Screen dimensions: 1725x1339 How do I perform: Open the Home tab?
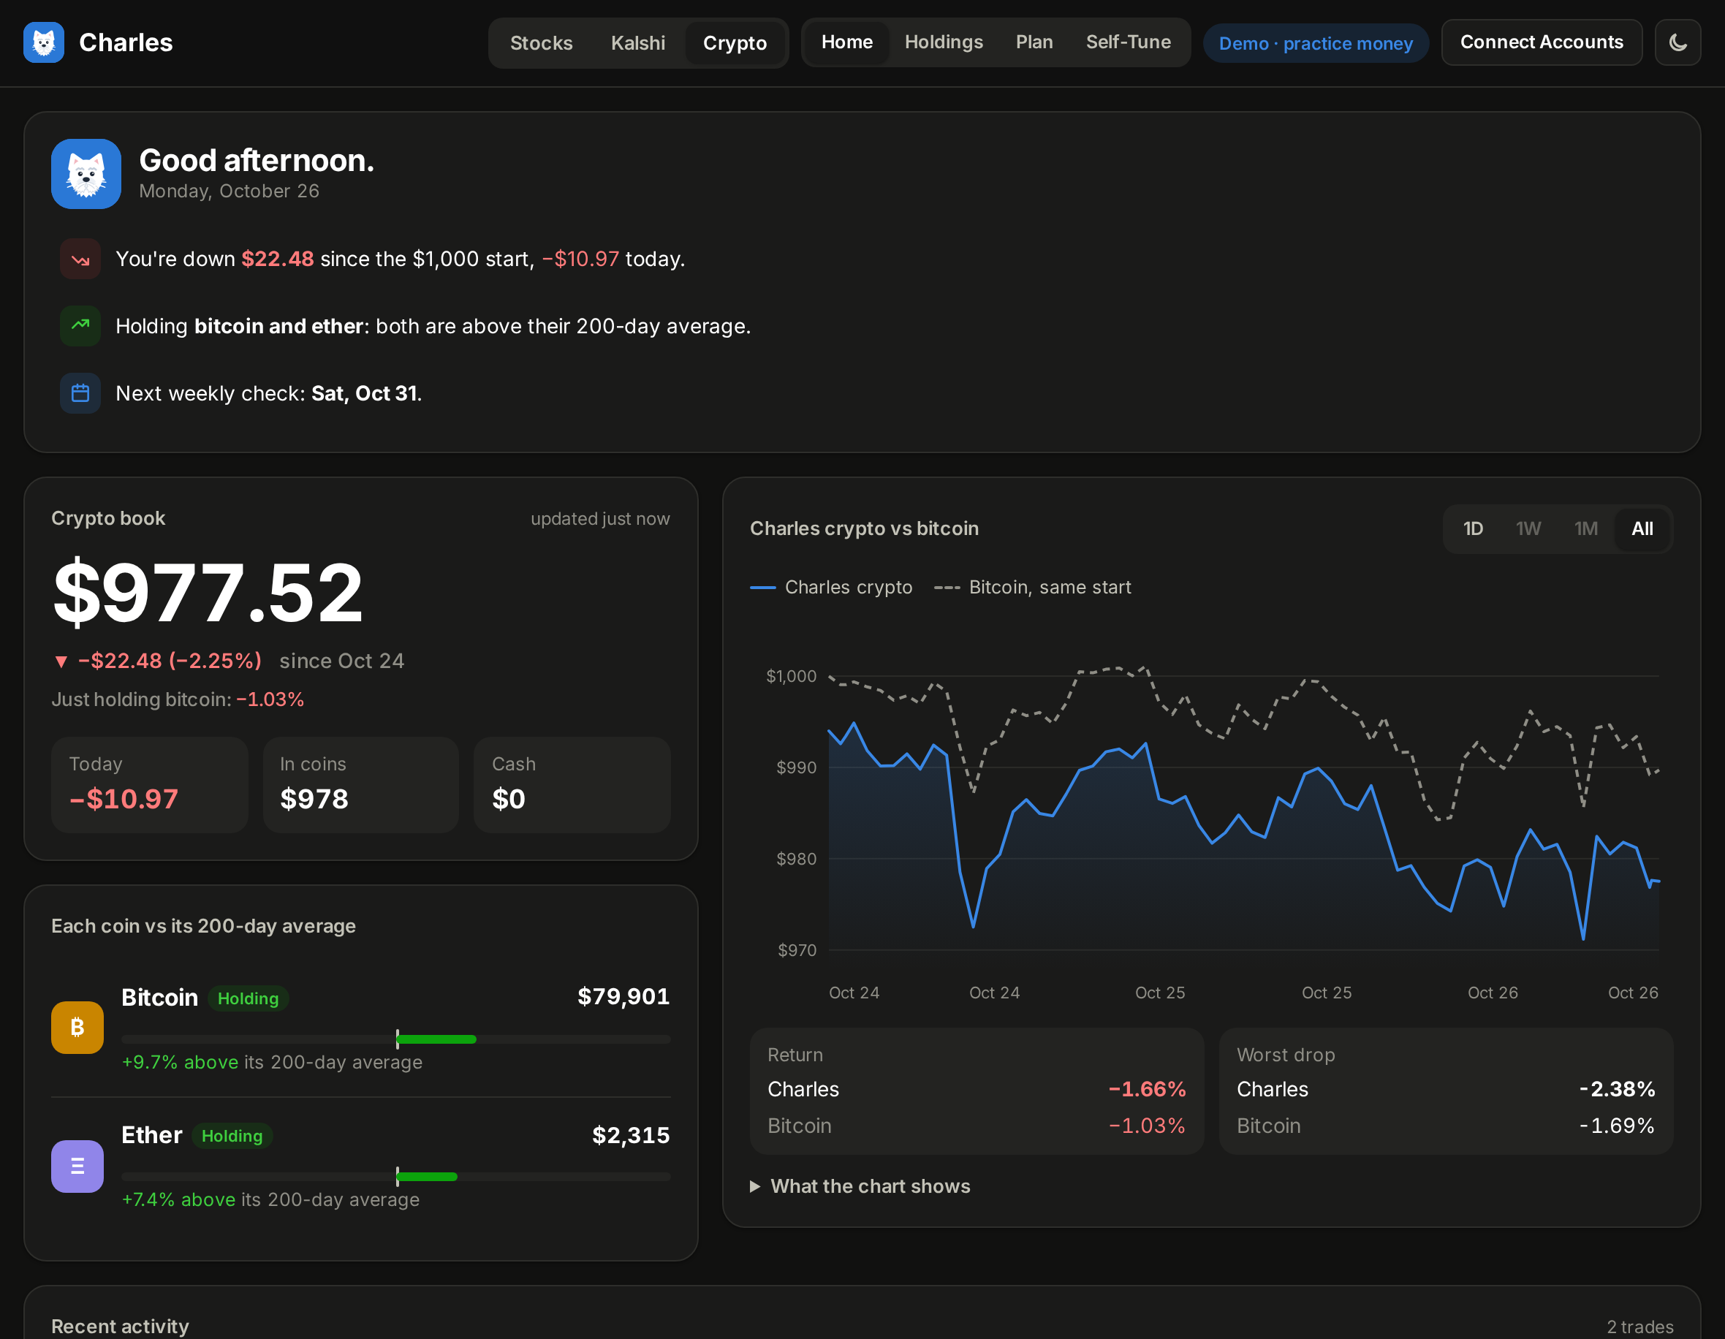coord(846,42)
